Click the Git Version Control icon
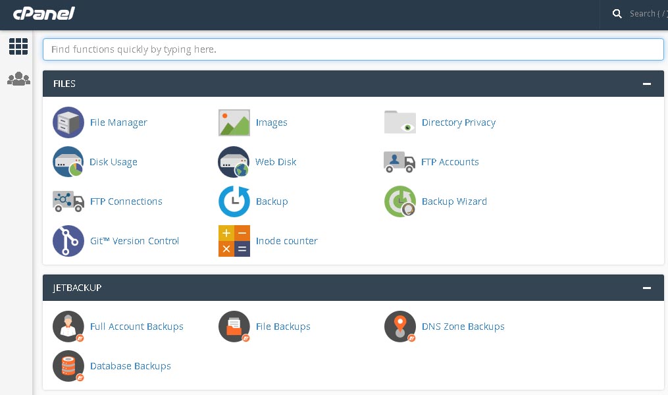This screenshot has width=668, height=395. click(x=68, y=241)
